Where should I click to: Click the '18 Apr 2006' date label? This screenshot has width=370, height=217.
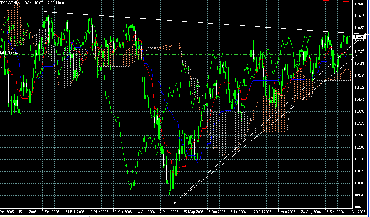pyautogui.click(x=146, y=211)
